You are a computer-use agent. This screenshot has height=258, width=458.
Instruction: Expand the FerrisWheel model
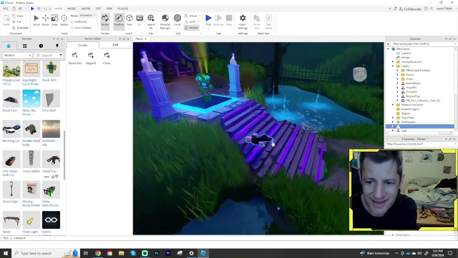tap(397, 83)
